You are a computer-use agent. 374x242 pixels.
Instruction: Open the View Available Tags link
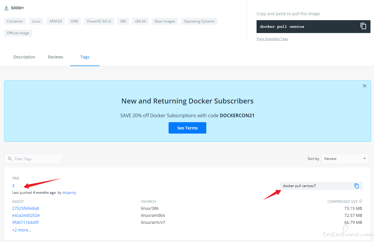click(x=272, y=39)
